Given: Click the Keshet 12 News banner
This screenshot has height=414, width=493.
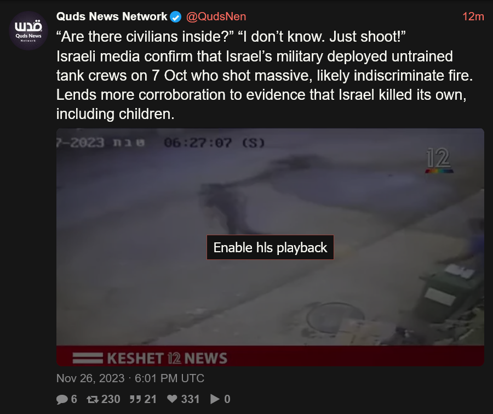Looking at the screenshot, I should [x=270, y=356].
